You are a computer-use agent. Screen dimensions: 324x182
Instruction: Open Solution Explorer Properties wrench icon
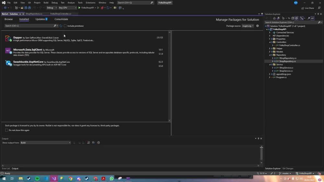309,18
